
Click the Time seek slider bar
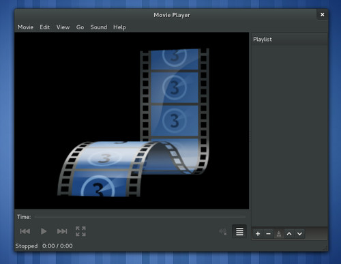tap(140, 217)
